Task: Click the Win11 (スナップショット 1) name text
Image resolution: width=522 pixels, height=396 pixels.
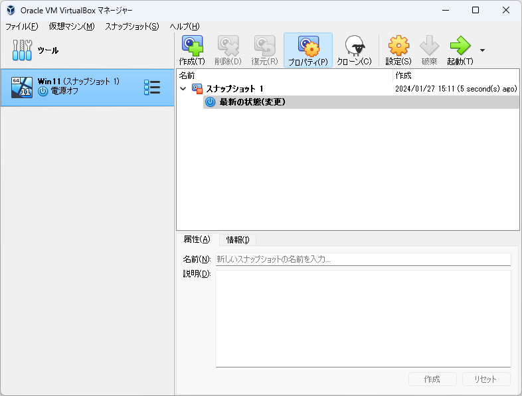Action: point(78,82)
